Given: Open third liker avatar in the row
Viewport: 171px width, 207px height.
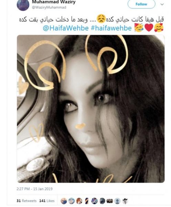Looking at the screenshot, I should tap(79, 201).
